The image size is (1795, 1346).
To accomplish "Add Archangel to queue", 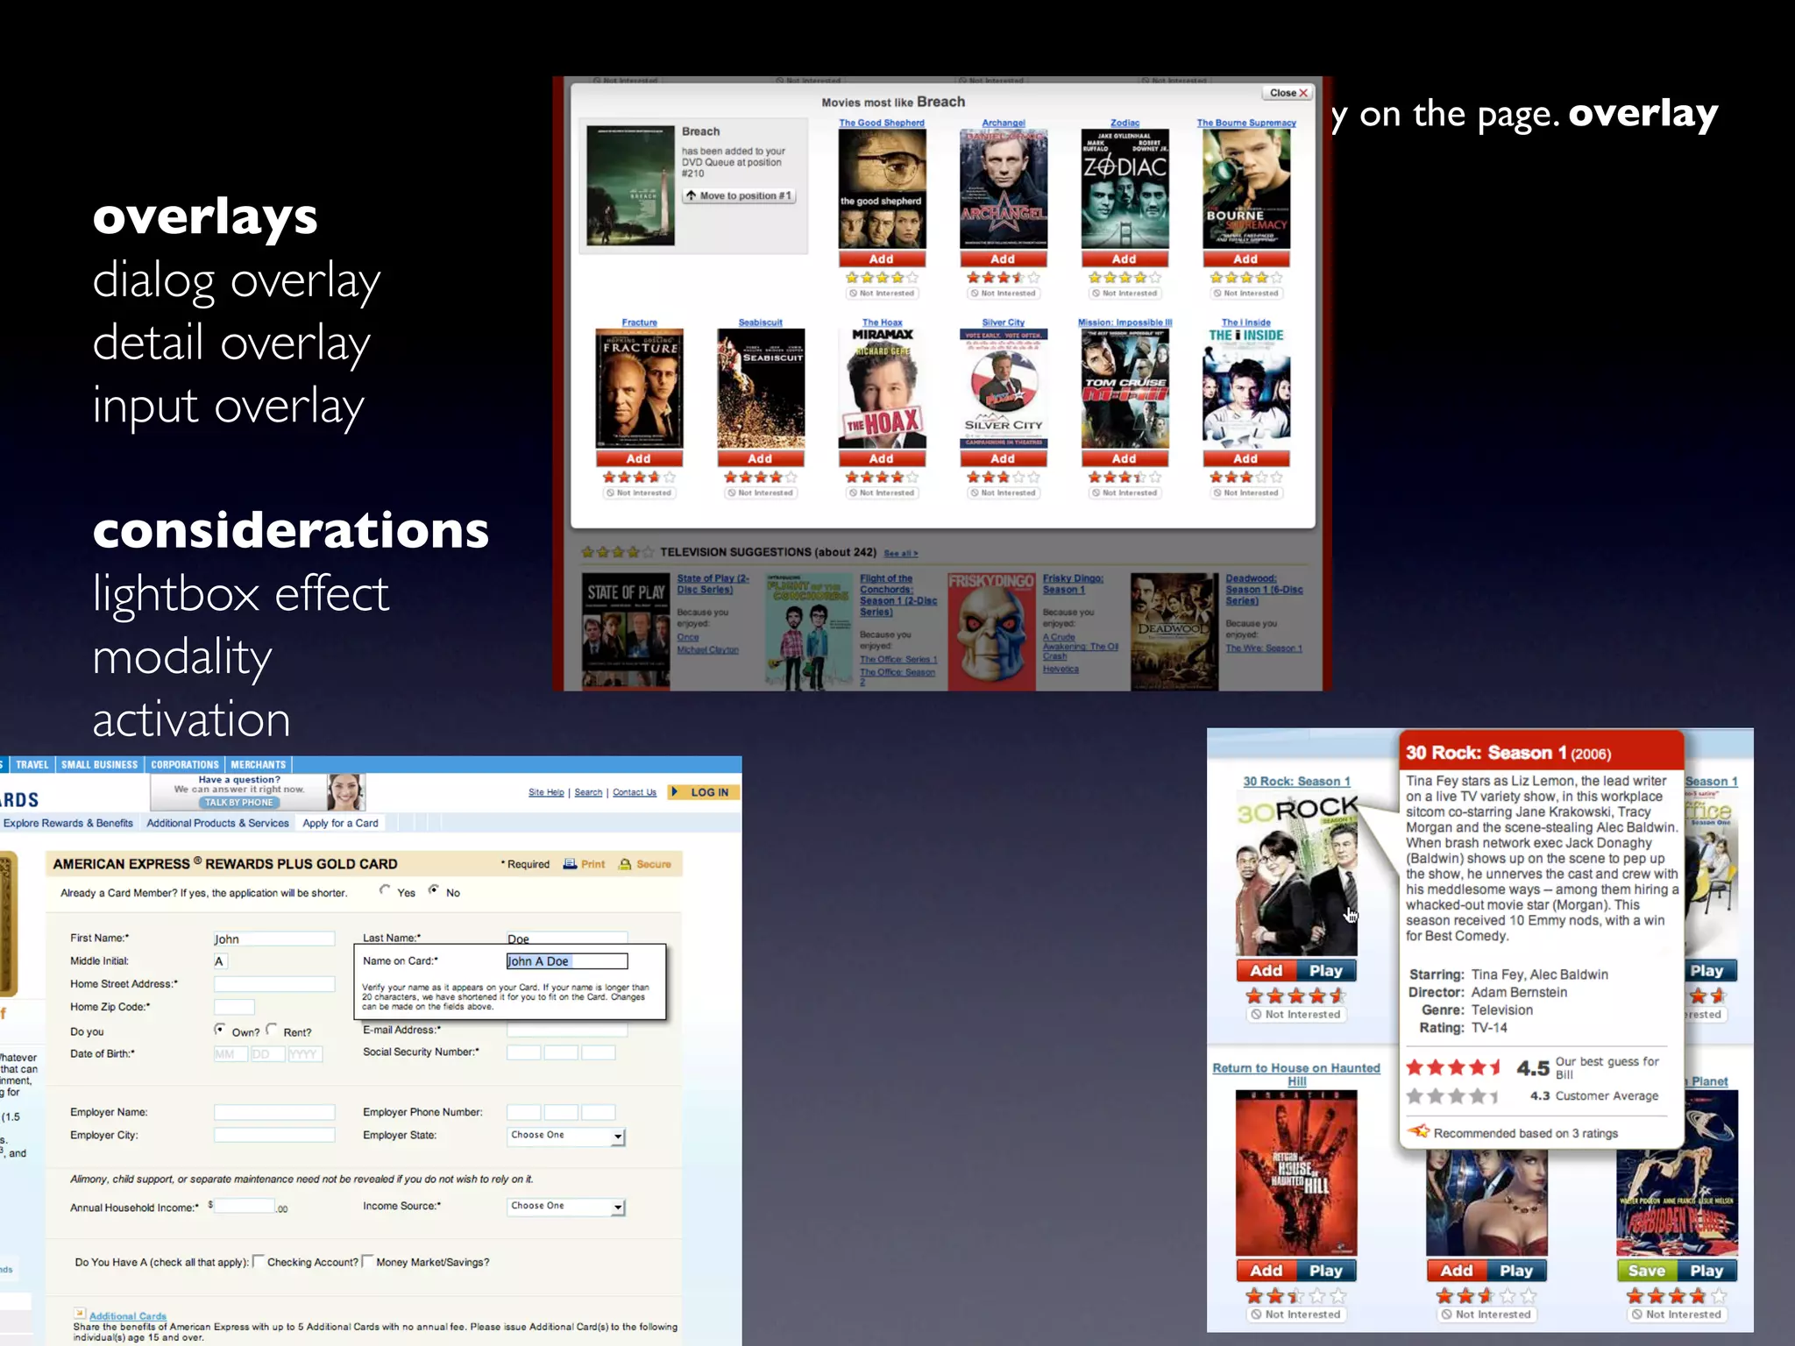I will (1003, 259).
